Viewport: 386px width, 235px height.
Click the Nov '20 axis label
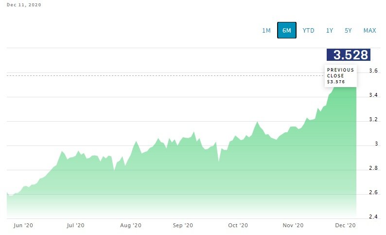coord(293,225)
